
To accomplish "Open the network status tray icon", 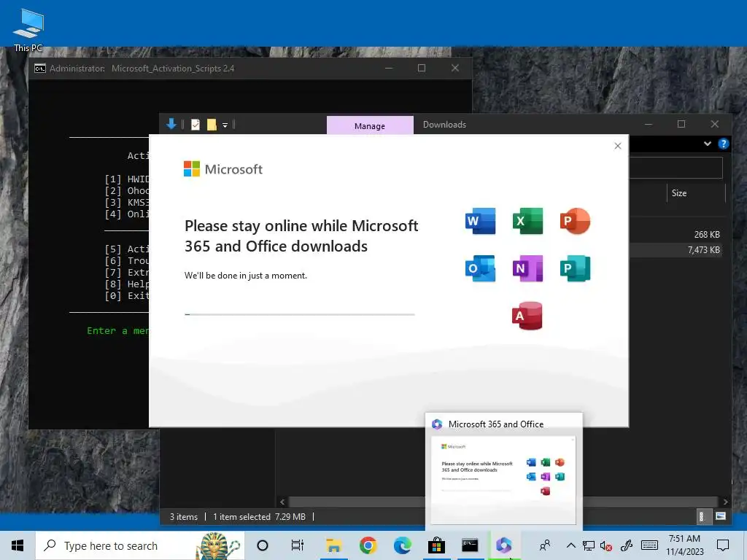I will tap(589, 545).
